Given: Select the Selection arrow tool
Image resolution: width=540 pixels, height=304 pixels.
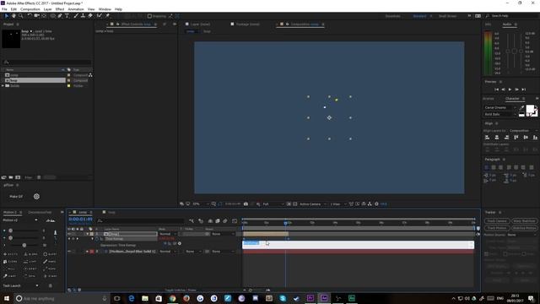Looking at the screenshot, I should pos(6,16).
